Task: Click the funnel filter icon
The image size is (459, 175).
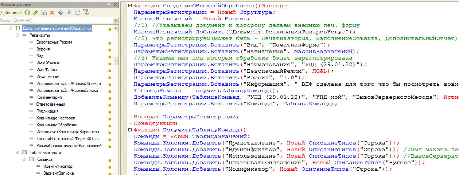Action: tap(86, 12)
